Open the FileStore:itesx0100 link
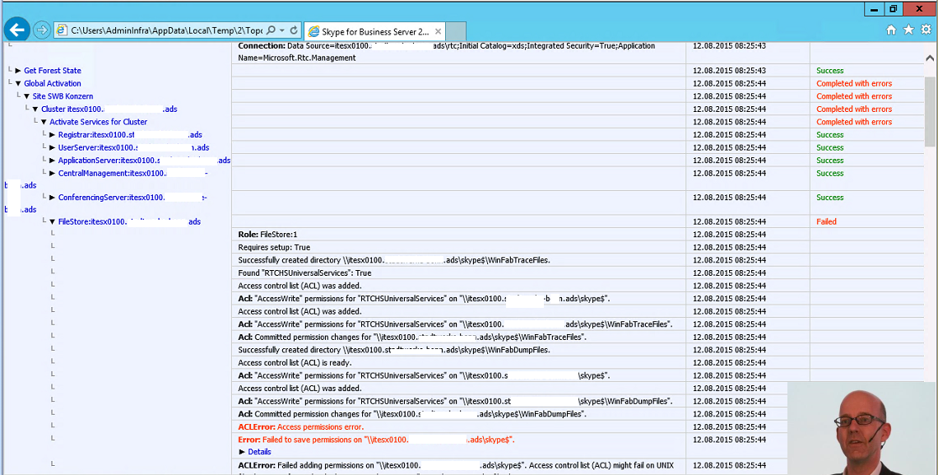 129,222
